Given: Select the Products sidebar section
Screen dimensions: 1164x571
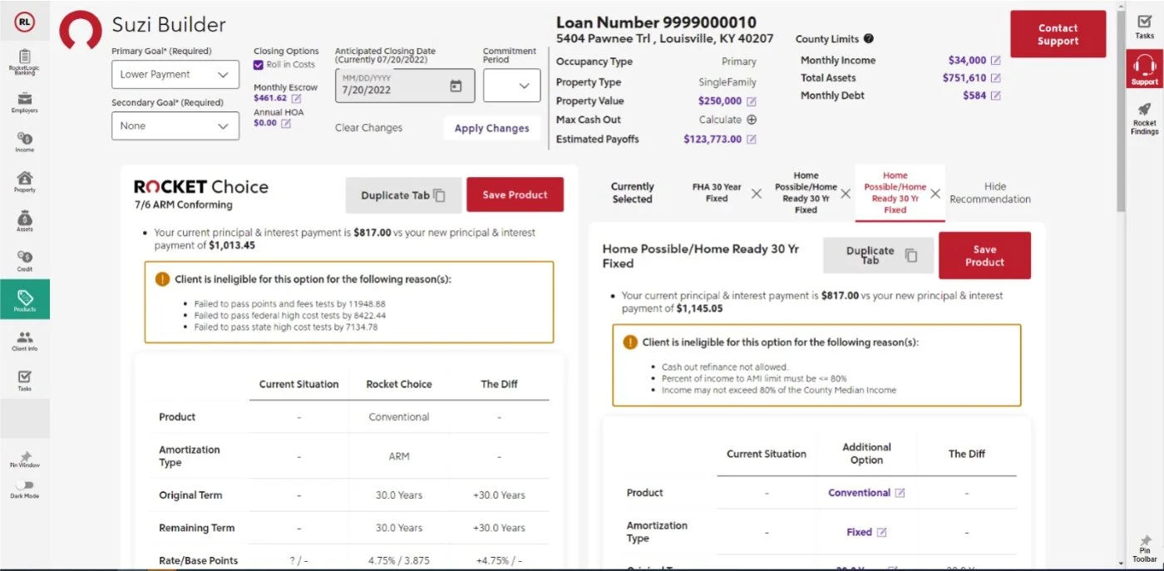Looking at the screenshot, I should coord(24,301).
